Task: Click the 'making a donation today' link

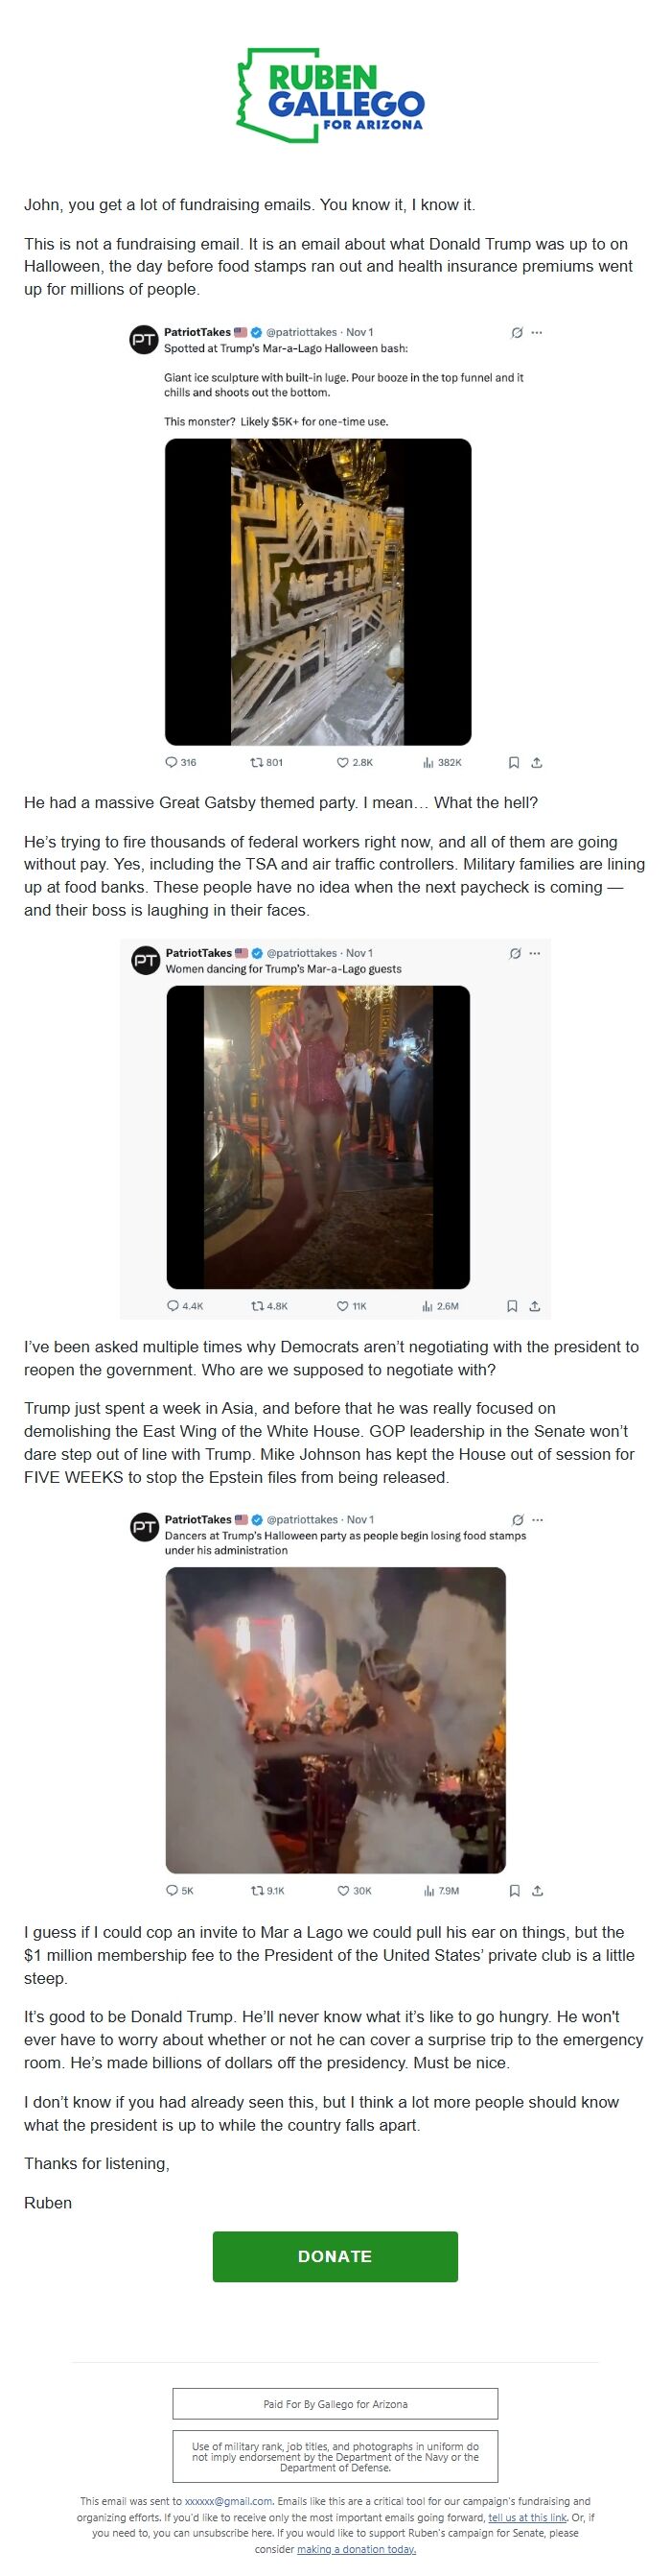Action: pyautogui.click(x=357, y=2549)
